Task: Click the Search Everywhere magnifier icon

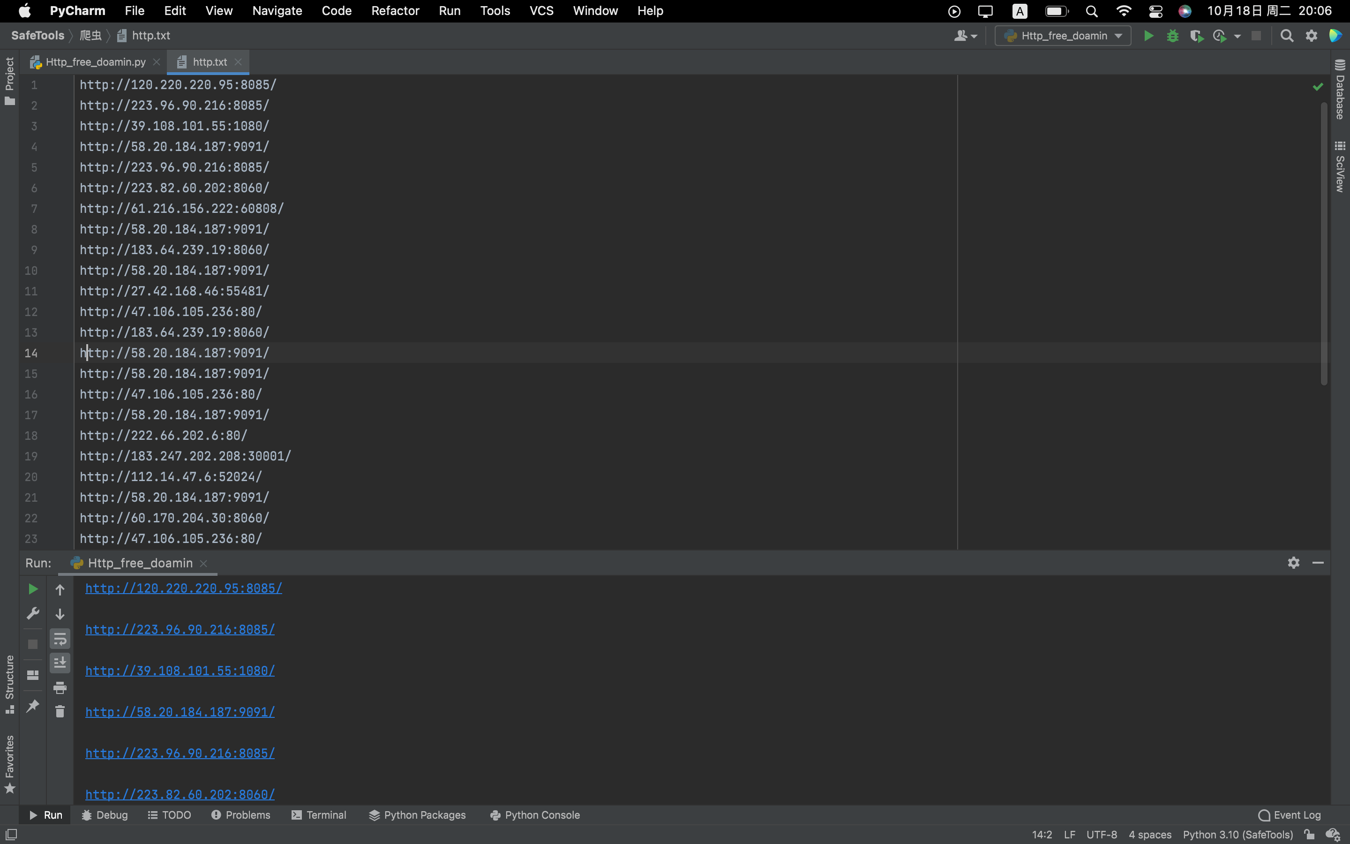Action: (1286, 36)
